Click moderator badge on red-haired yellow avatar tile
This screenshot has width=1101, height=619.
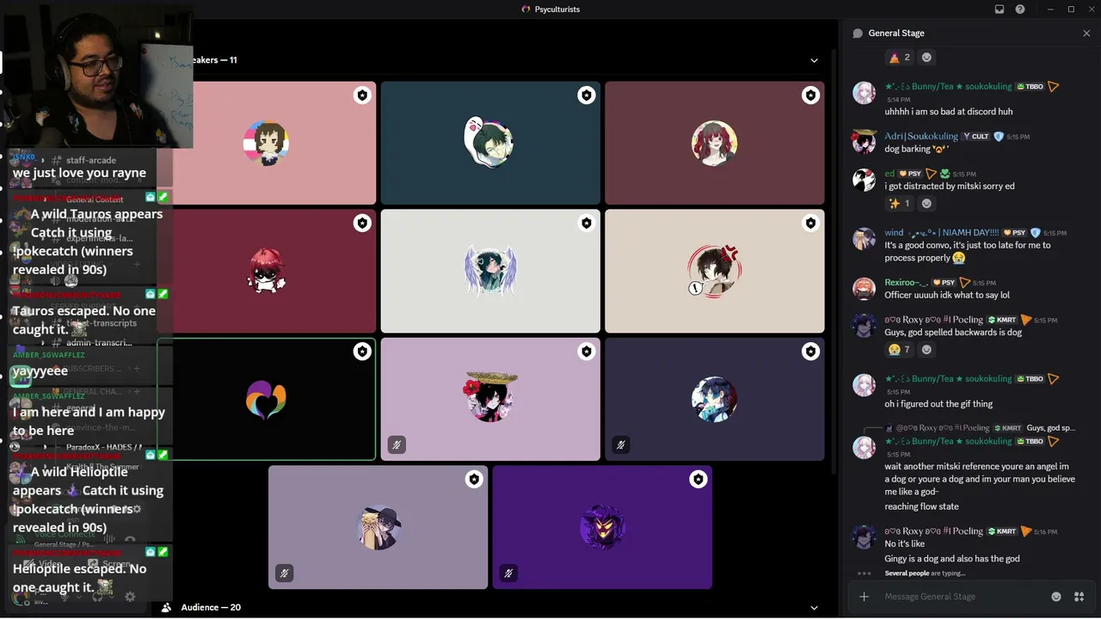(810, 95)
